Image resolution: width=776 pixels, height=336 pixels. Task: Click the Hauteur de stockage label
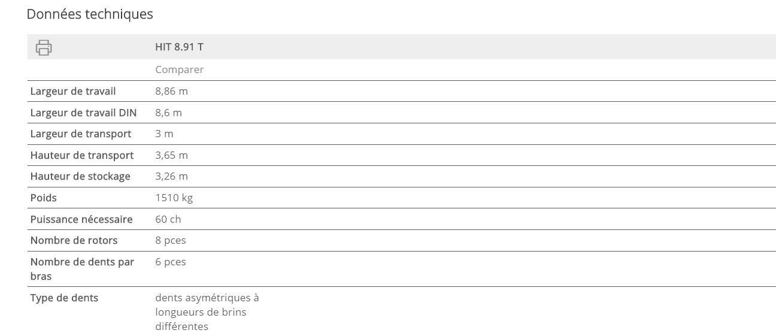coord(80,176)
